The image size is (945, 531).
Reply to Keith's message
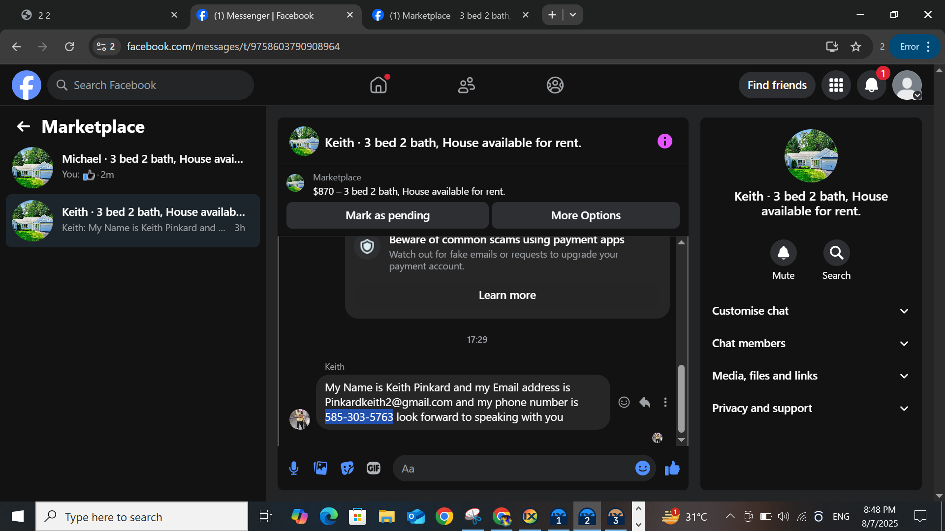tap(645, 402)
